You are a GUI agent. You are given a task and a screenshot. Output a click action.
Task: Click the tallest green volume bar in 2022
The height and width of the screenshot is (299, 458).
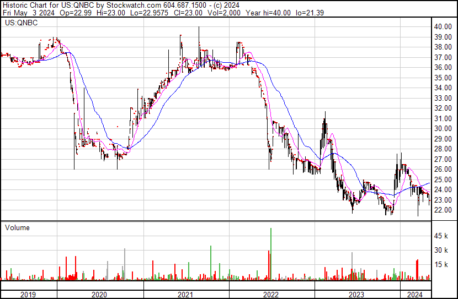click(x=271, y=254)
